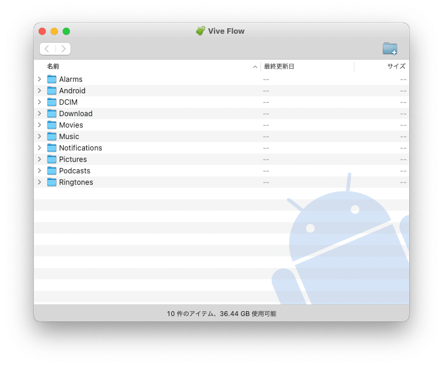
Task: Select the DCIM folder name
Action: [68, 102]
